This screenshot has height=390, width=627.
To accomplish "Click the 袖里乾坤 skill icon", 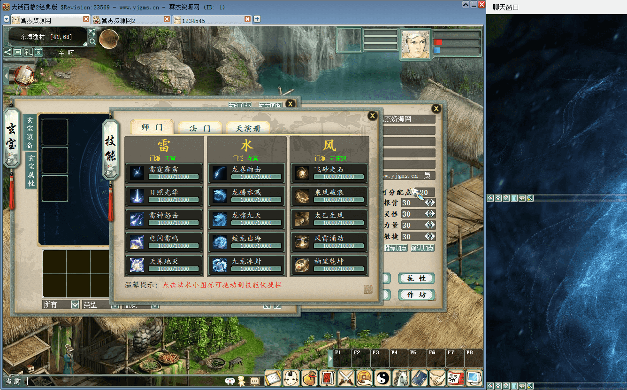I will (x=302, y=265).
